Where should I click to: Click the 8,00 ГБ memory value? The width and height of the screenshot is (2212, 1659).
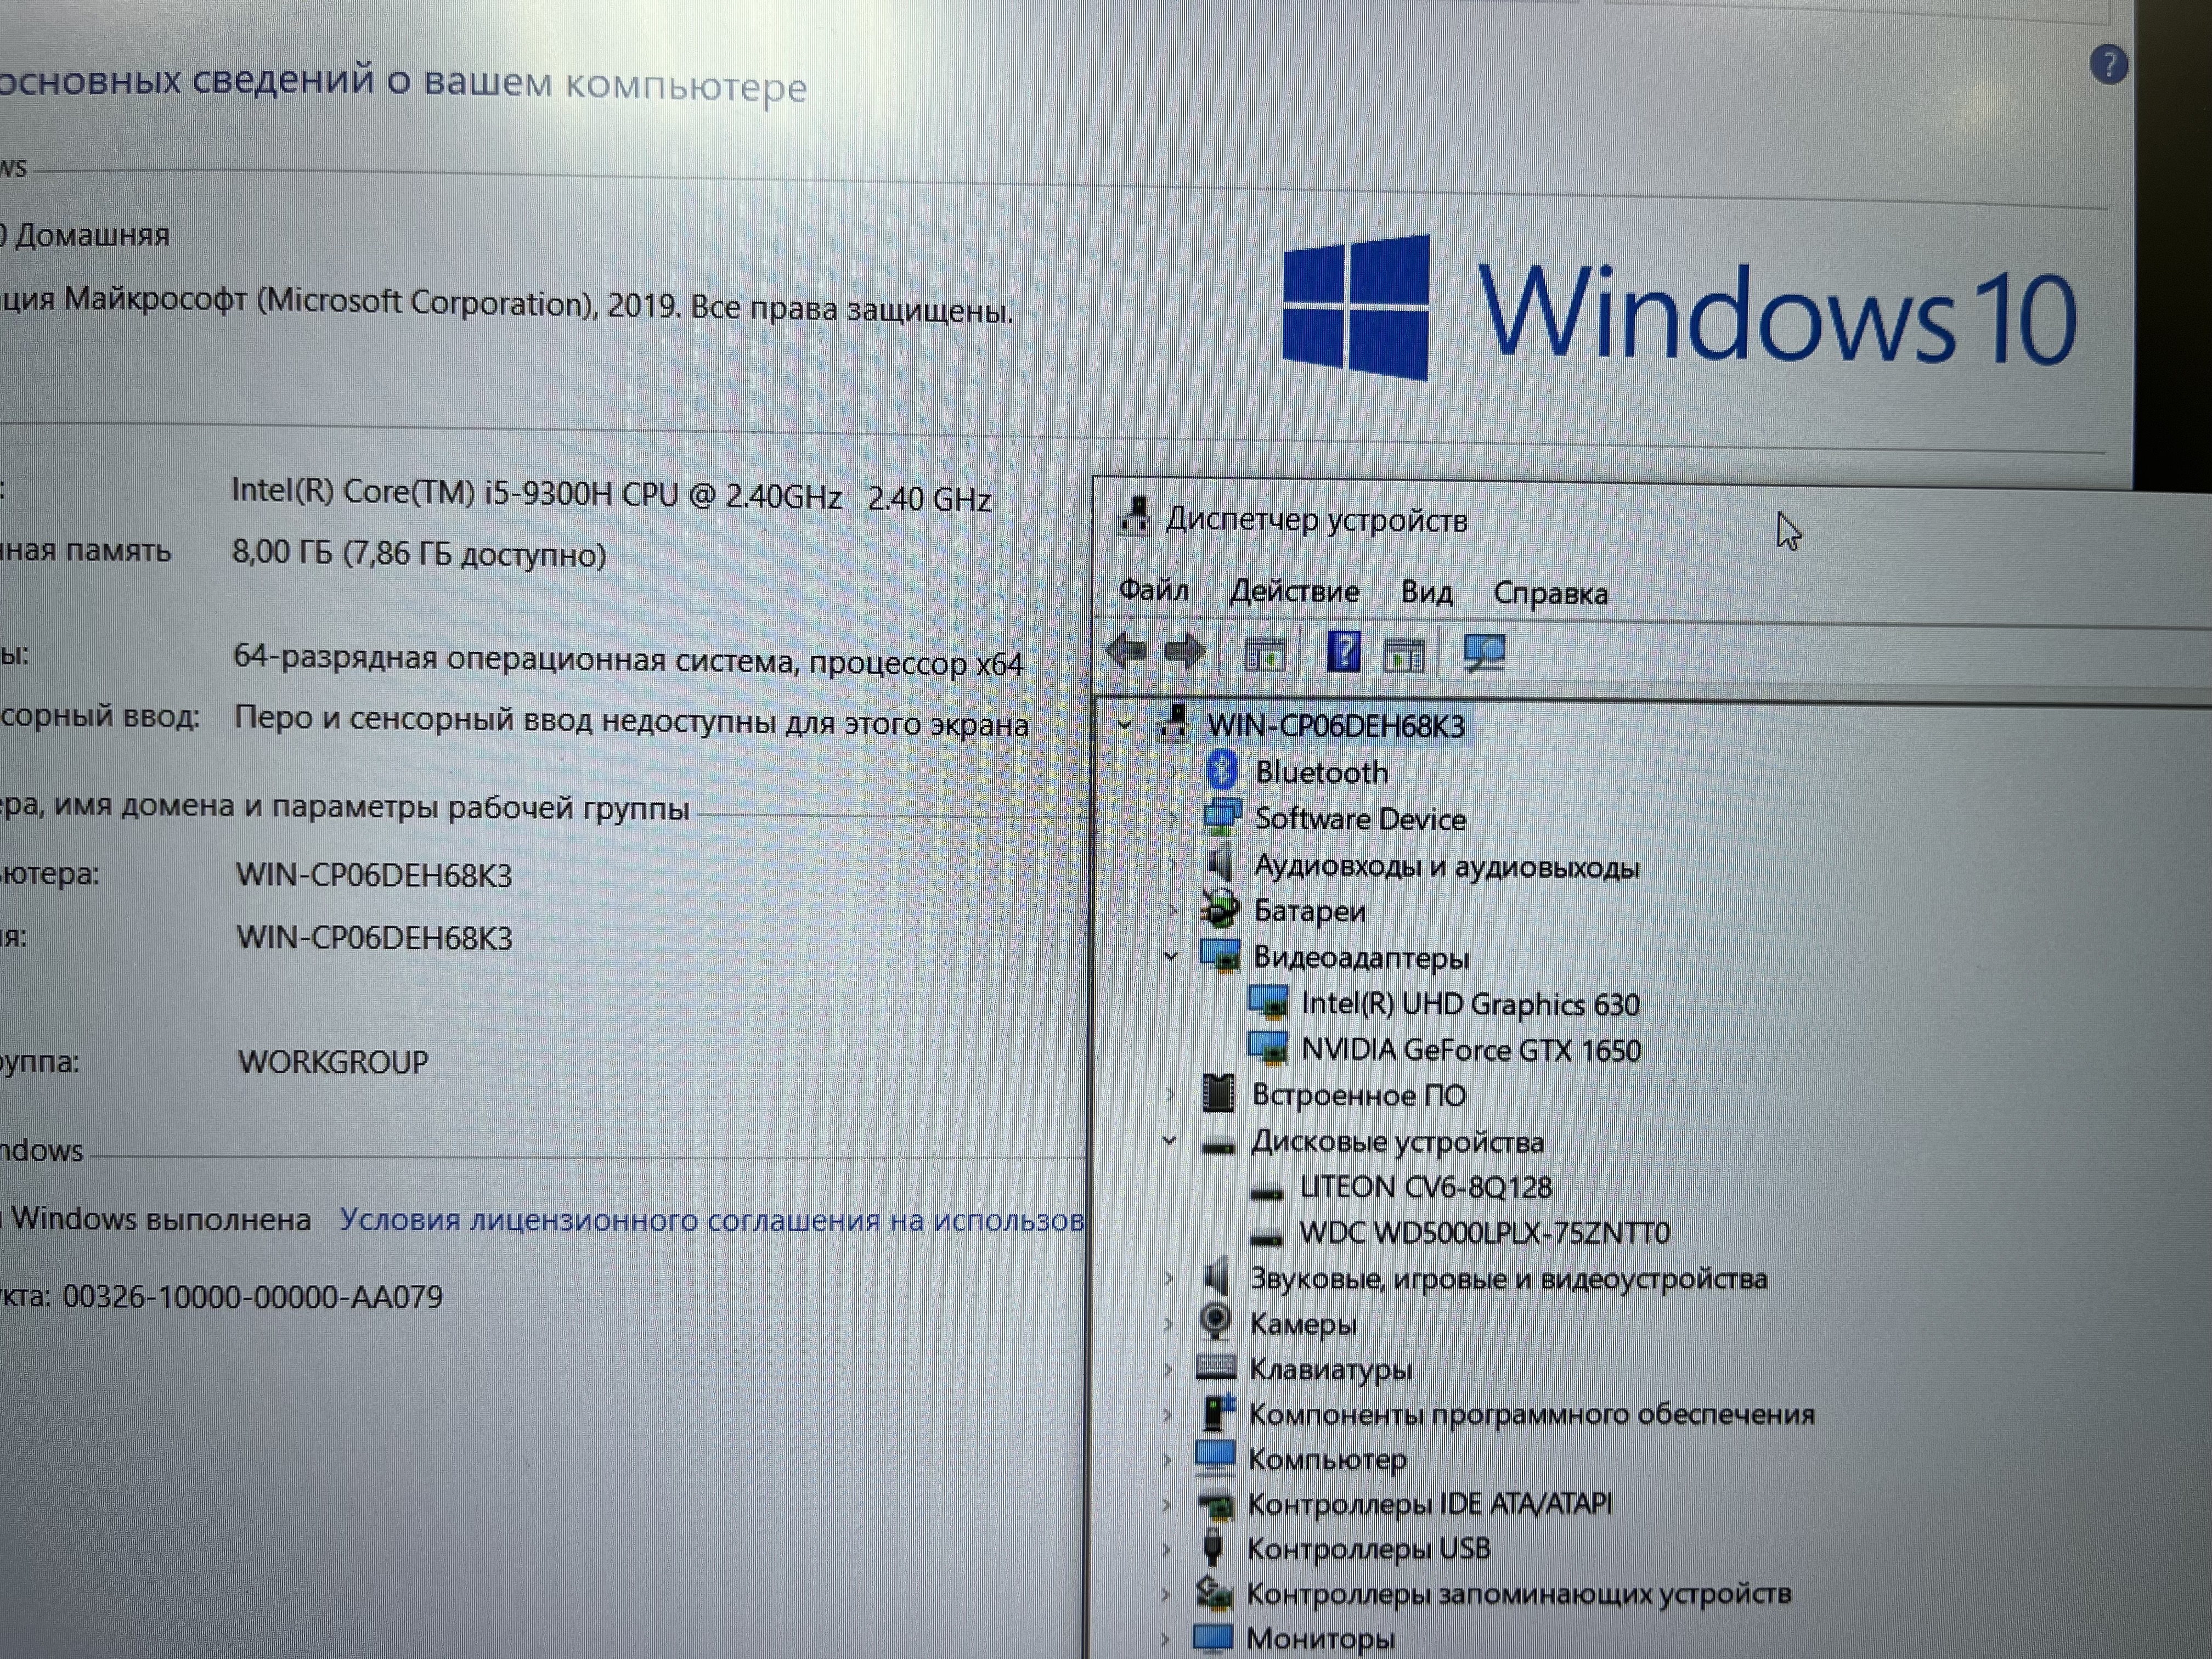[419, 553]
